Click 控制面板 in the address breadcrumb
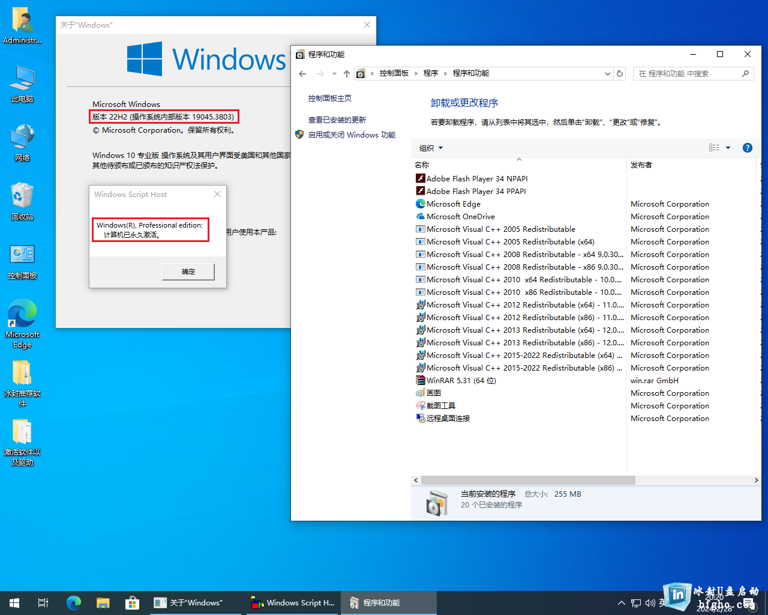Viewport: 768px width, 615px height. [394, 73]
